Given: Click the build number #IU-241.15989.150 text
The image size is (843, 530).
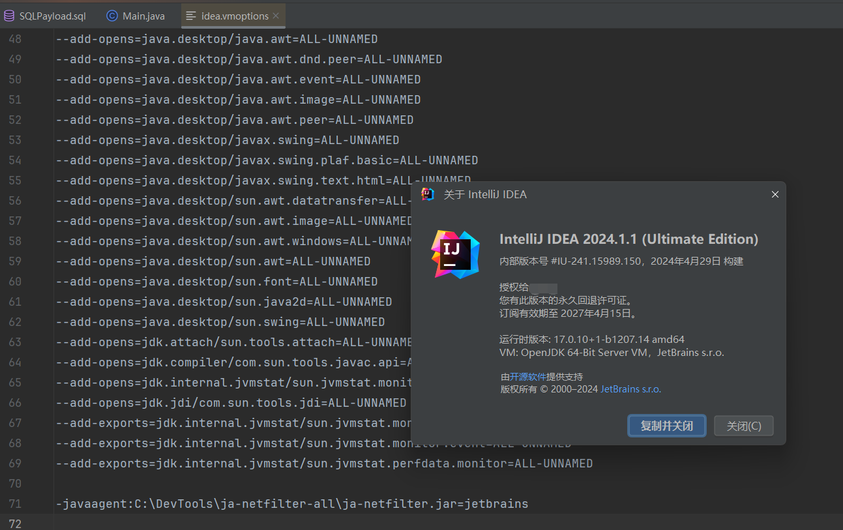Looking at the screenshot, I should (x=595, y=261).
